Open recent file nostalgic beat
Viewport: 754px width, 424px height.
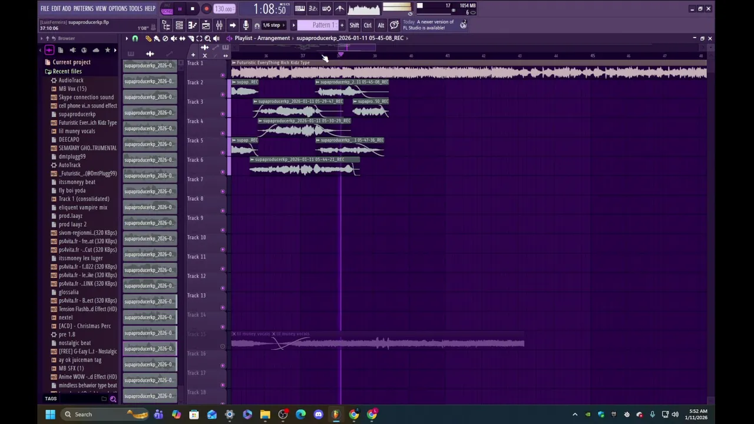(74, 343)
